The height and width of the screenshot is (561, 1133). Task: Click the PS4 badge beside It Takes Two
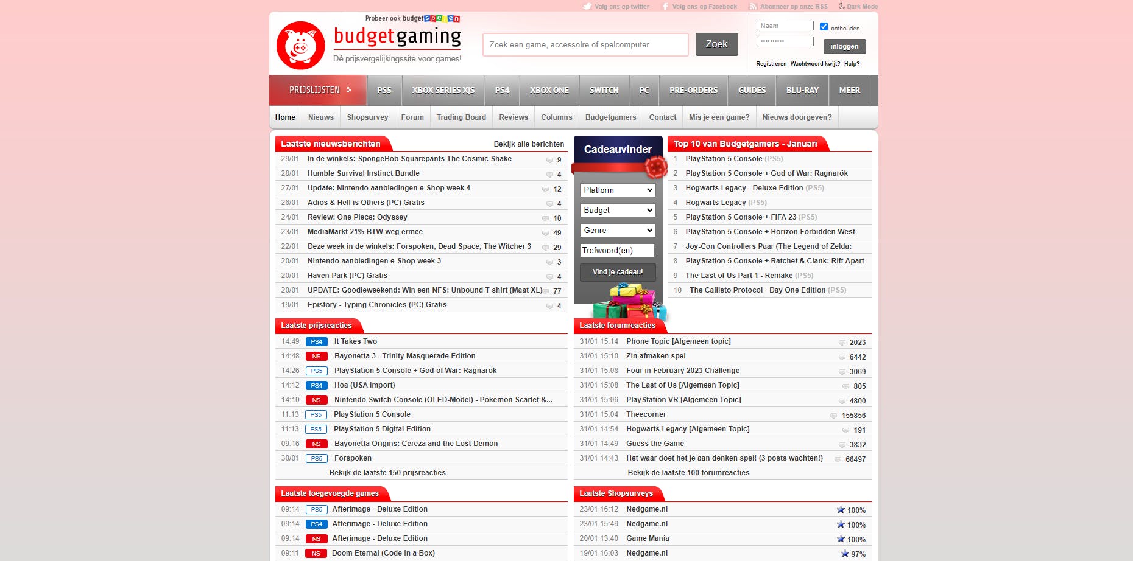click(x=316, y=342)
